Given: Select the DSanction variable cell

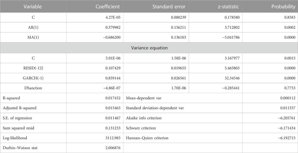Looking at the screenshot, I should (33, 88).
